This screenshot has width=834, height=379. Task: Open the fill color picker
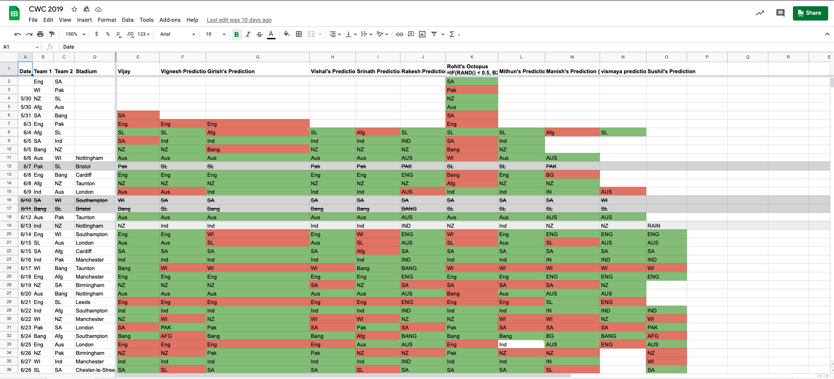(x=287, y=34)
